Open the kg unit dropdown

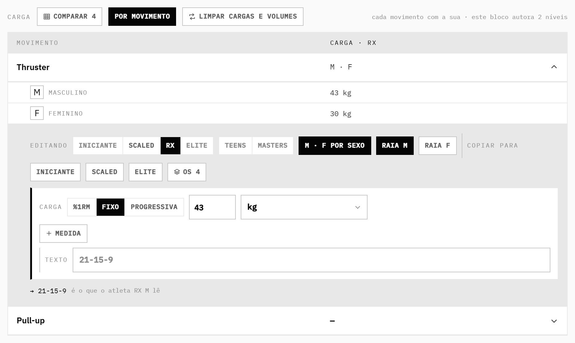[304, 207]
